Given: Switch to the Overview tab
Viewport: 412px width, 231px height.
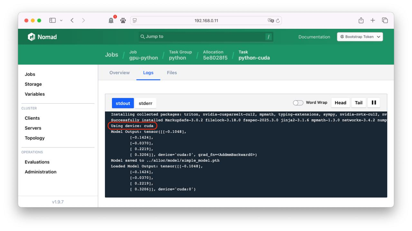Looking at the screenshot, I should [x=119, y=73].
